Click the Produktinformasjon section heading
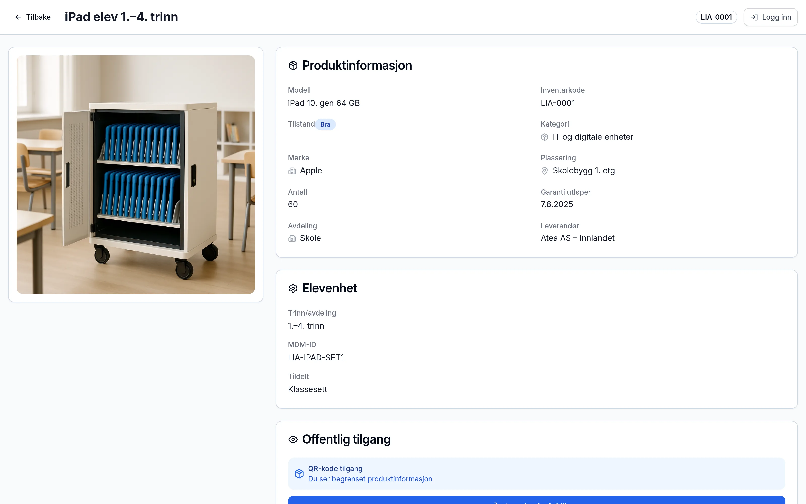Image resolution: width=806 pixels, height=504 pixels. click(357, 65)
